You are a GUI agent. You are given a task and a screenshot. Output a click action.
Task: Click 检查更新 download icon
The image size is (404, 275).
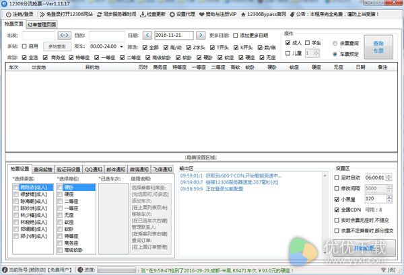point(143,14)
